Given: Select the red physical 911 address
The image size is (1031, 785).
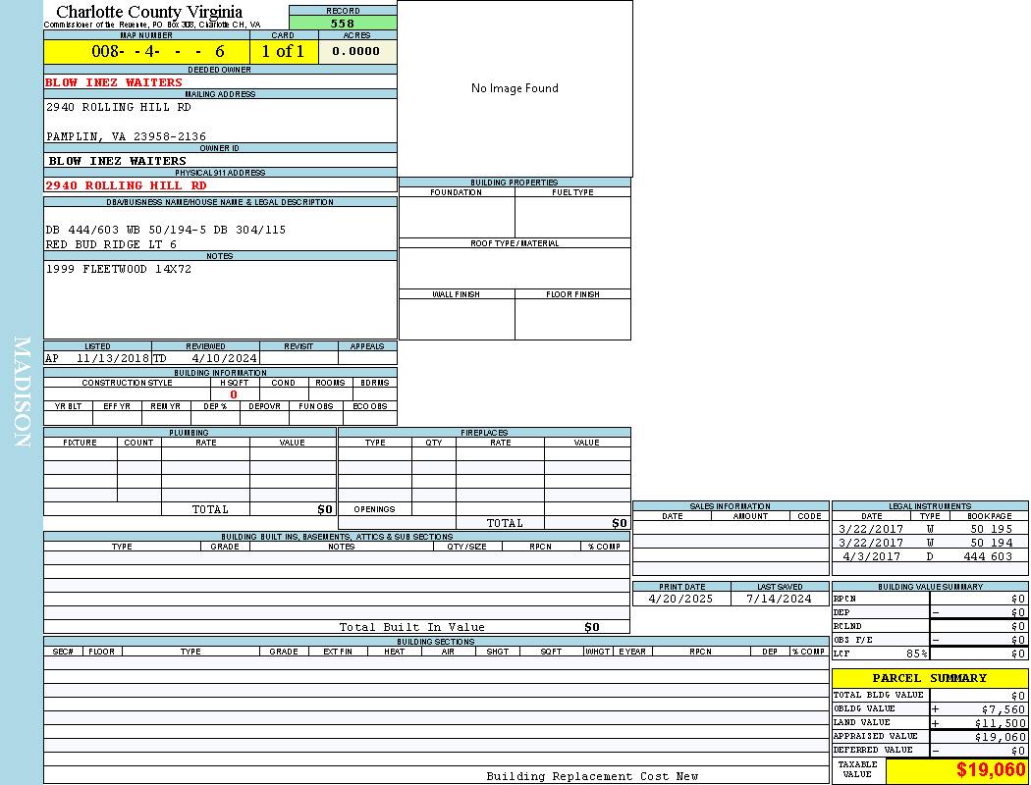Looking at the screenshot, I should pos(126,185).
